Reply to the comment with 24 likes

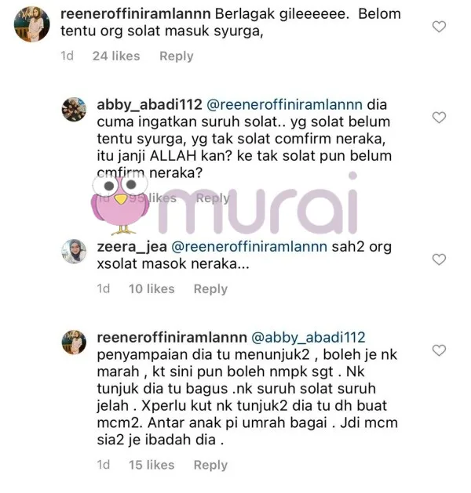point(177,56)
